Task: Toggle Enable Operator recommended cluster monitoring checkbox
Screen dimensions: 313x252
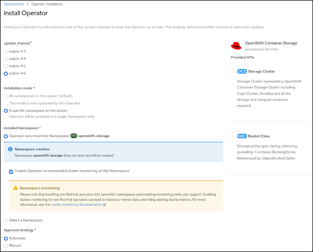Action: 12,171
